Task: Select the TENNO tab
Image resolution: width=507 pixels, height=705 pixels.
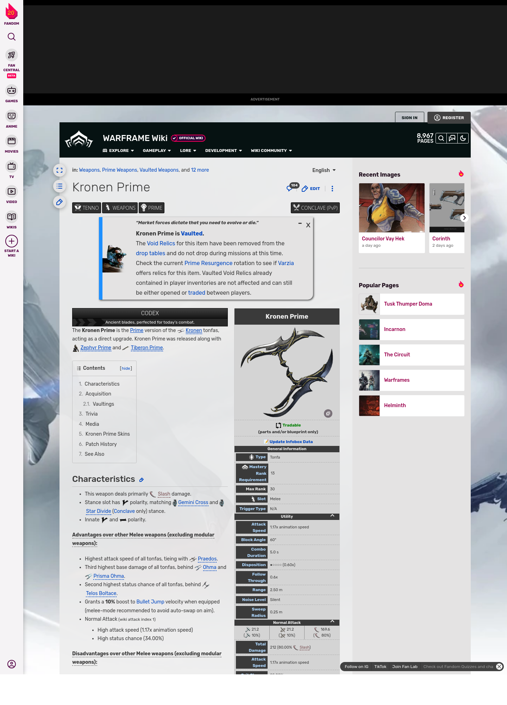Action: tap(87, 208)
